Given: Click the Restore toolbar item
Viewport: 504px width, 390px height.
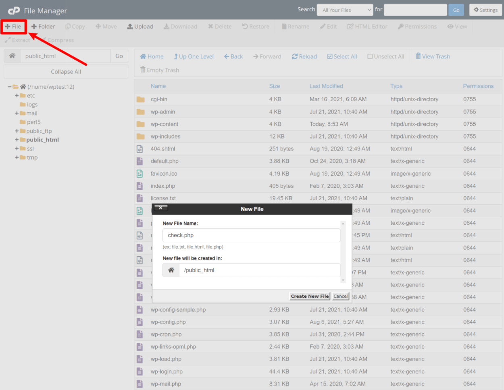Looking at the screenshot, I should tap(256, 27).
